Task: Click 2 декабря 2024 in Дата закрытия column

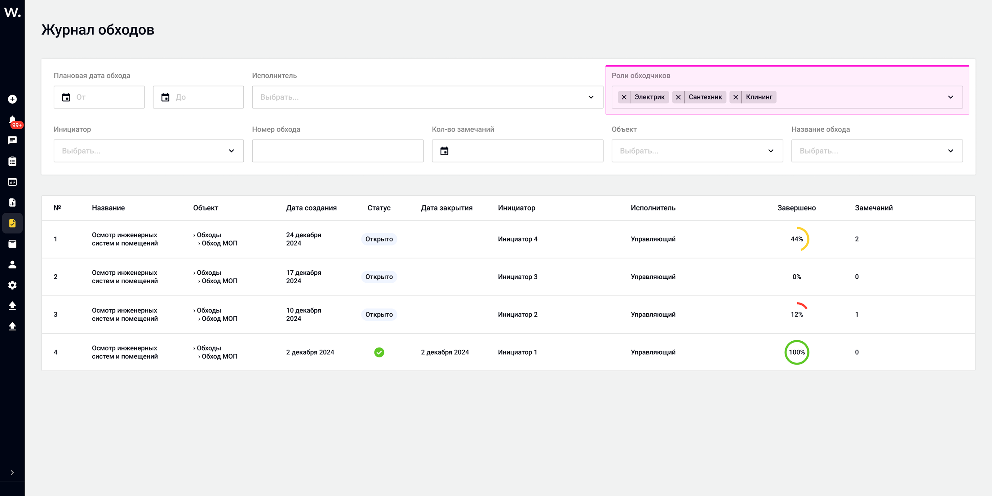Action: [x=445, y=352]
